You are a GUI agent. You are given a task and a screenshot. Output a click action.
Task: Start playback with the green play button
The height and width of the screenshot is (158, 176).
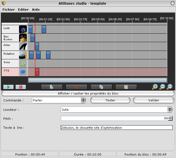click(x=8, y=87)
